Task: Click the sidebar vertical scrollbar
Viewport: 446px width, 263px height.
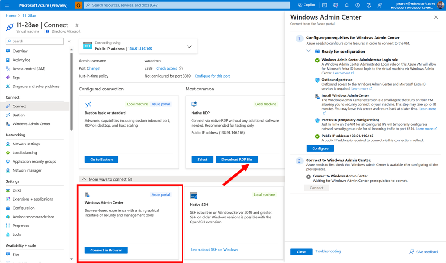Action: click(71, 92)
